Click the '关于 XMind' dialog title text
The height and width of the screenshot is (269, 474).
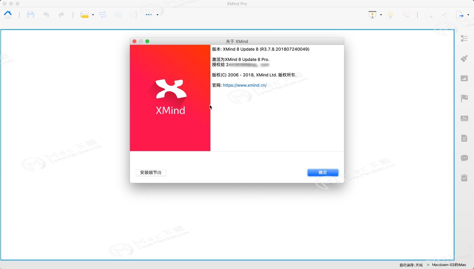pyautogui.click(x=237, y=42)
